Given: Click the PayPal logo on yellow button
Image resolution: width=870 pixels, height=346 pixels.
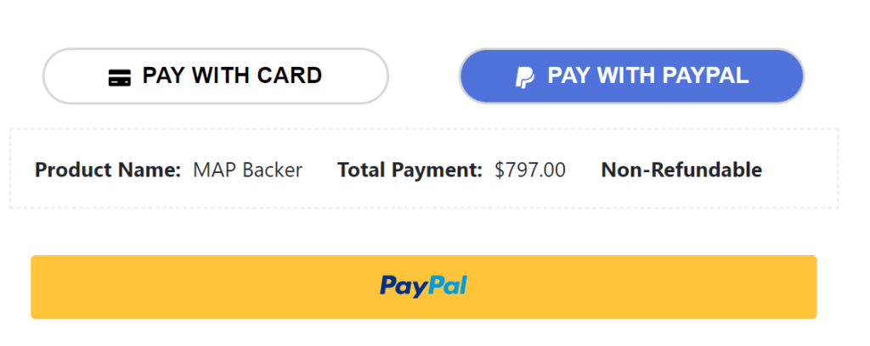Looking at the screenshot, I should point(423,287).
